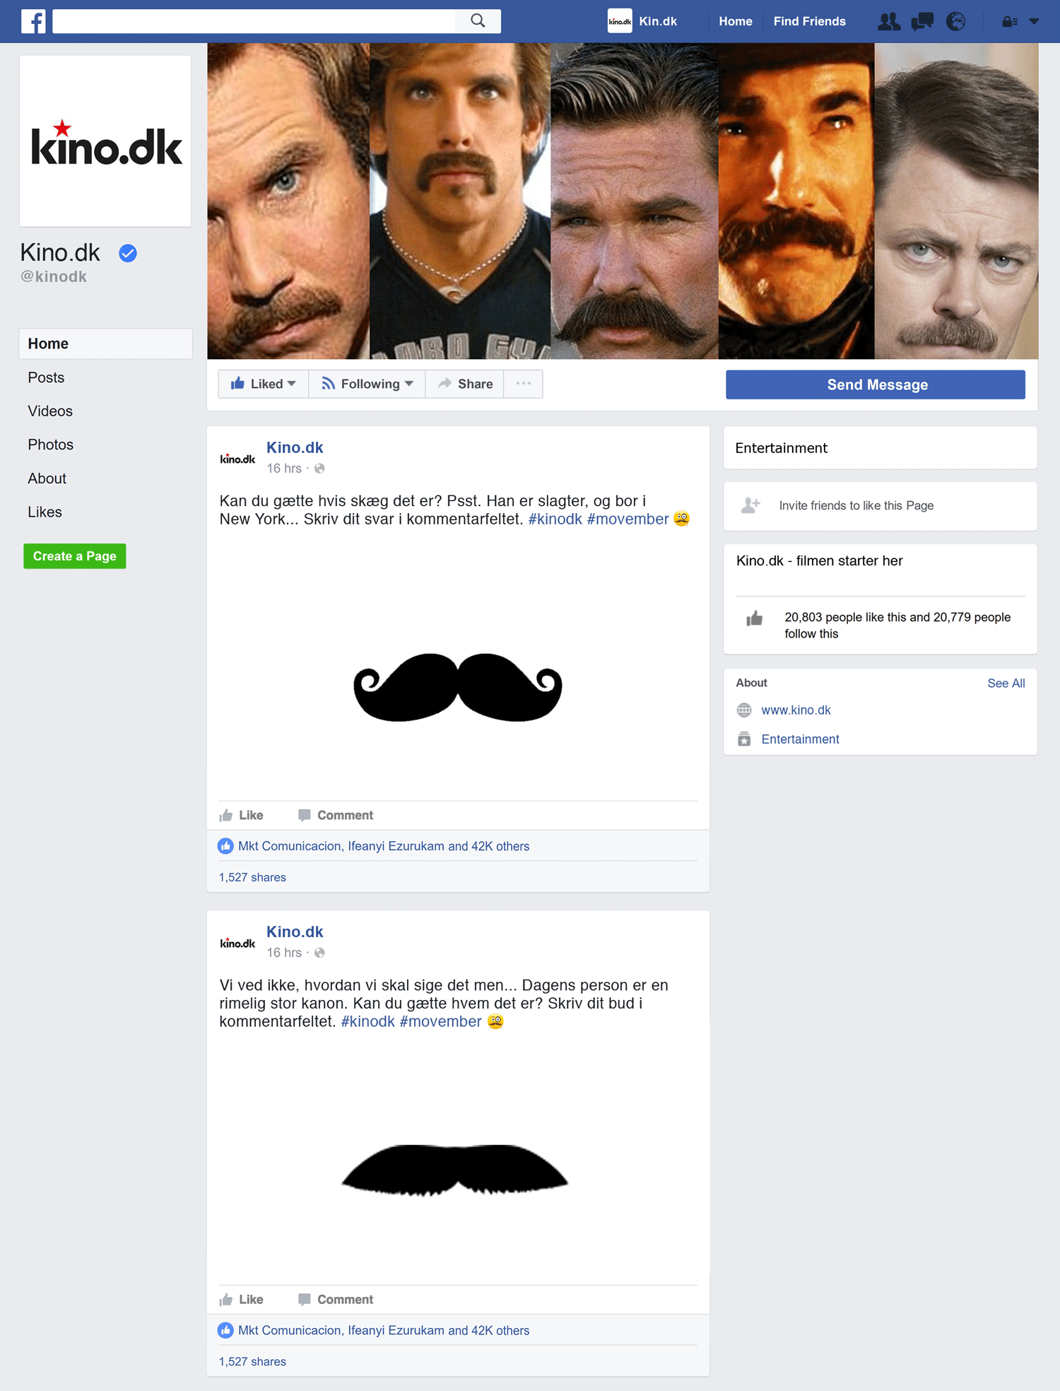Select Home in the page sidebar
The image size is (1060, 1391).
105,344
